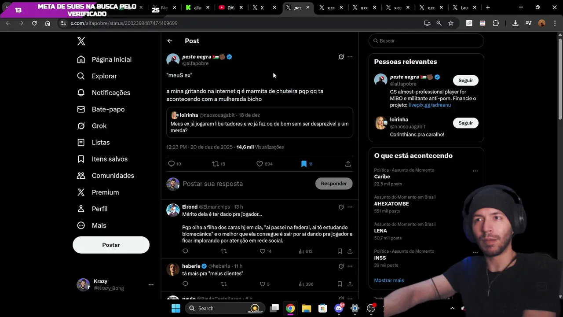Click the browser address bar URL
563x317 pixels.
[124, 23]
